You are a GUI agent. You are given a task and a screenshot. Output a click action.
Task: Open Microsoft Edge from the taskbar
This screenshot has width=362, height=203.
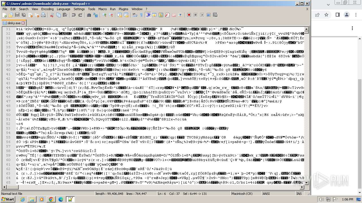coord(61,199)
